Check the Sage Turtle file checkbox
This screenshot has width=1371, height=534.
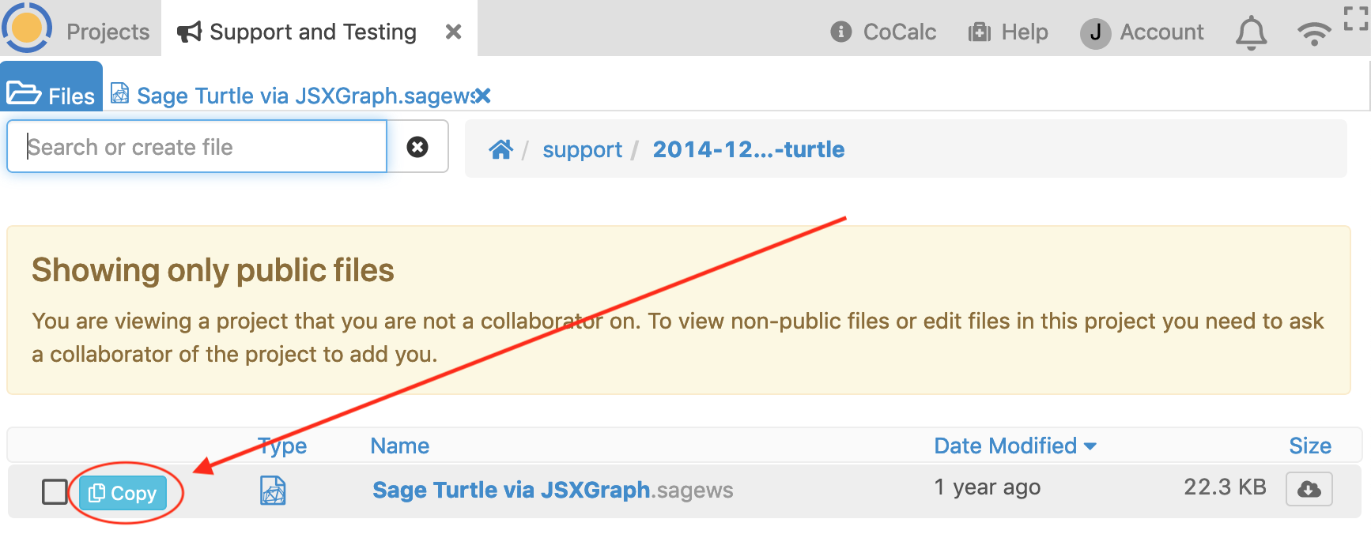55,491
